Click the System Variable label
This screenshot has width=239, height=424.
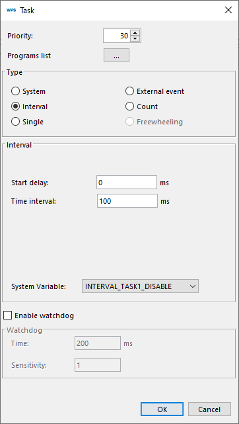point(38,286)
